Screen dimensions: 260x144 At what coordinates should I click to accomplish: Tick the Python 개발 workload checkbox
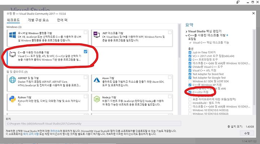click(x=85, y=97)
